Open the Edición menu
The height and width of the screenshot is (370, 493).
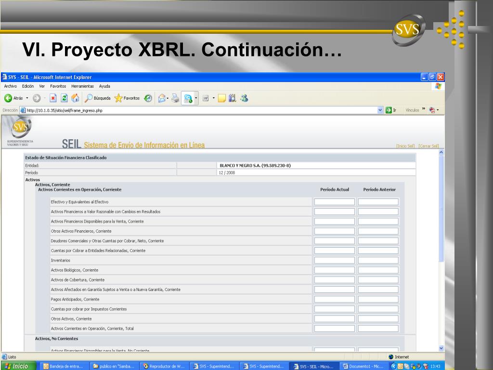[27, 86]
